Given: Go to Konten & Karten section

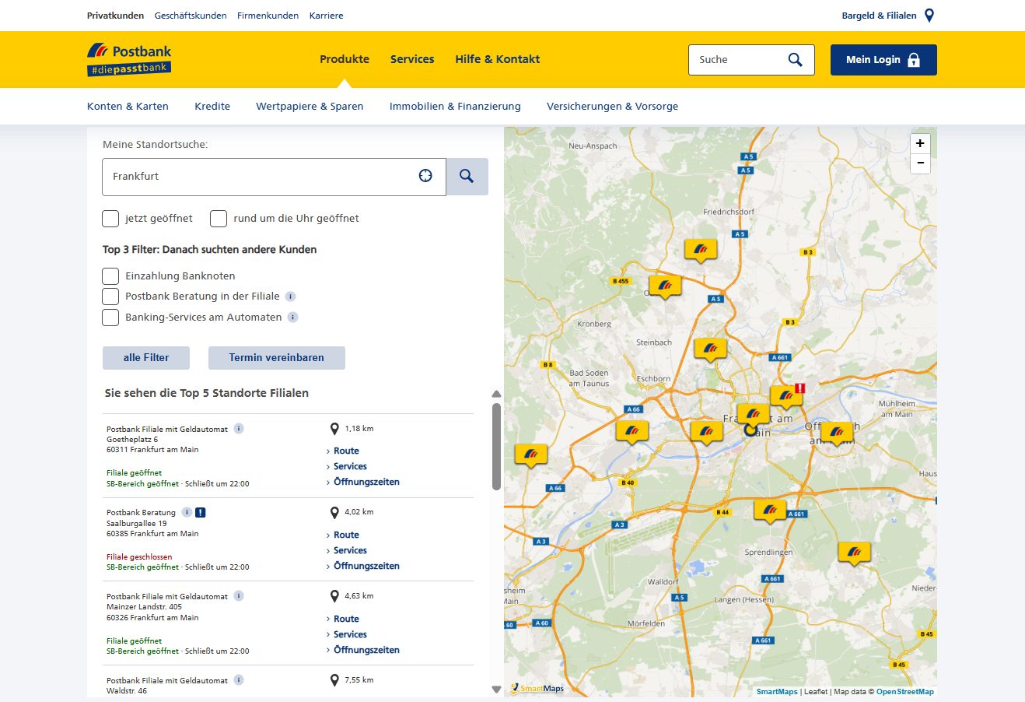Looking at the screenshot, I should click(128, 107).
